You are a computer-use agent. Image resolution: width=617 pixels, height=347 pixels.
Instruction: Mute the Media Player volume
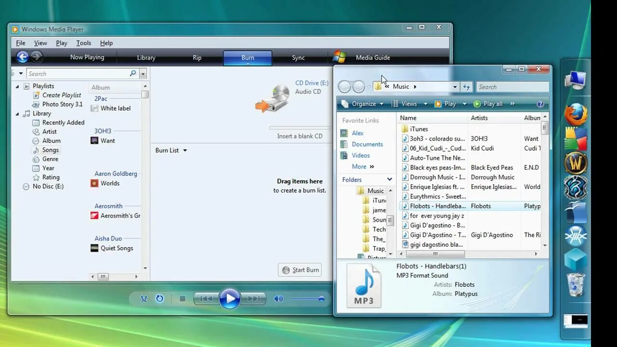tap(279, 299)
